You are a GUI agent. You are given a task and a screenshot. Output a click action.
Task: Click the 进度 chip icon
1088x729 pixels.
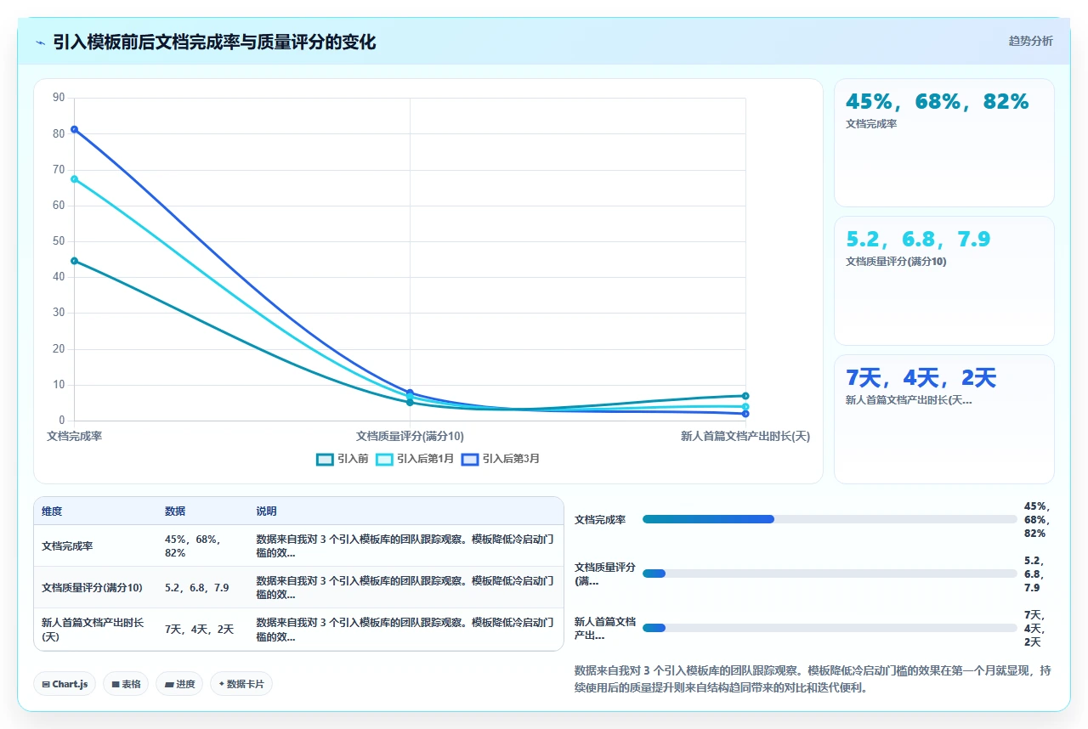pyautogui.click(x=168, y=684)
